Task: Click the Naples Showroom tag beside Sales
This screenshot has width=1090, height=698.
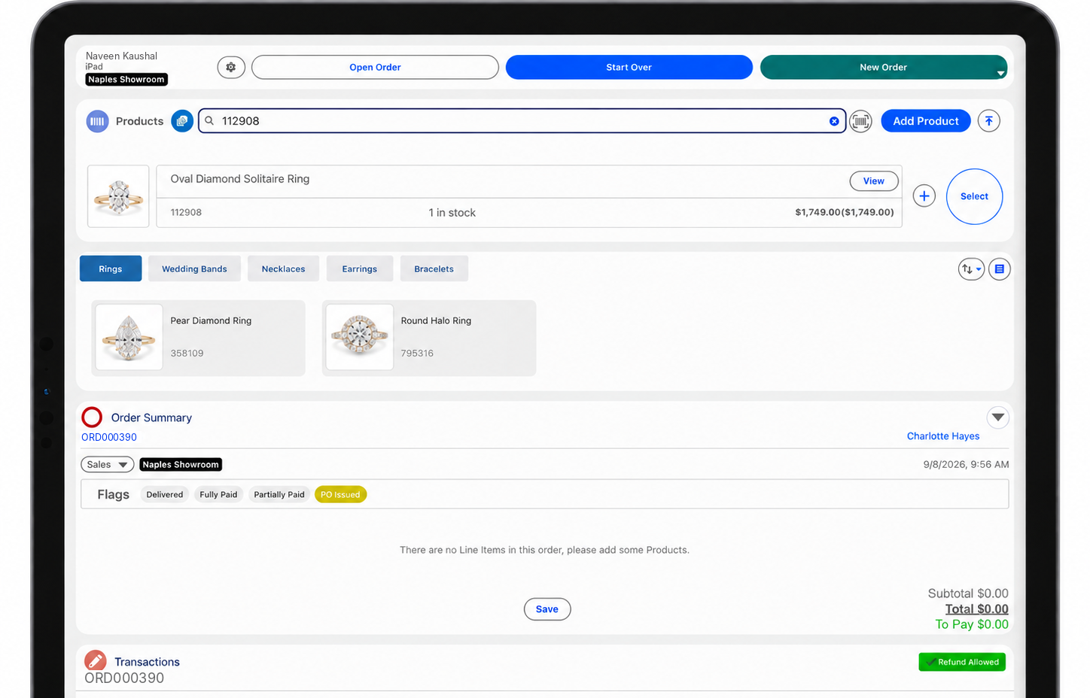Action: click(x=181, y=465)
